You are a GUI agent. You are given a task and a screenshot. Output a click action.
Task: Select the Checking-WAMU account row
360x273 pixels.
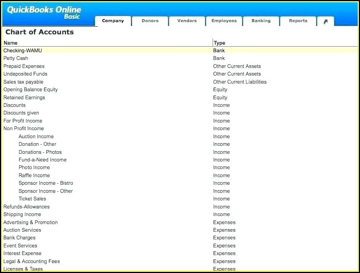[23, 50]
